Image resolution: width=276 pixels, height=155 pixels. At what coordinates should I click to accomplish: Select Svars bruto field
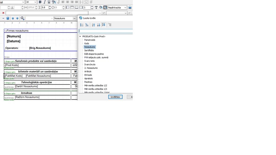pos(90,65)
